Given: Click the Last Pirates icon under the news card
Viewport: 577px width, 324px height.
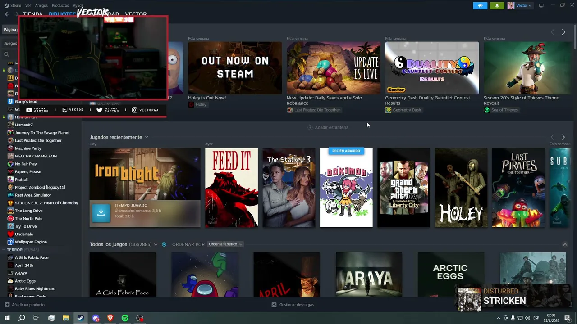Looking at the screenshot, I should point(290,110).
